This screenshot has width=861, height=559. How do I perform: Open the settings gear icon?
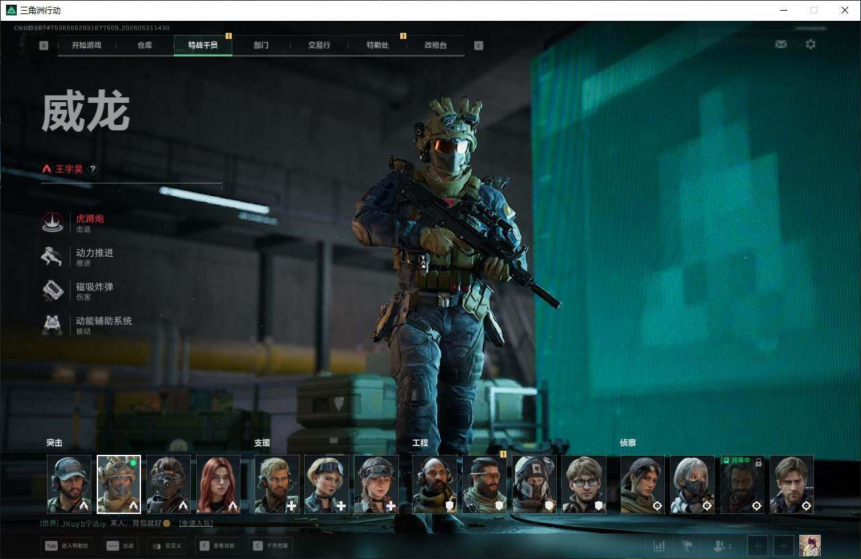click(811, 44)
